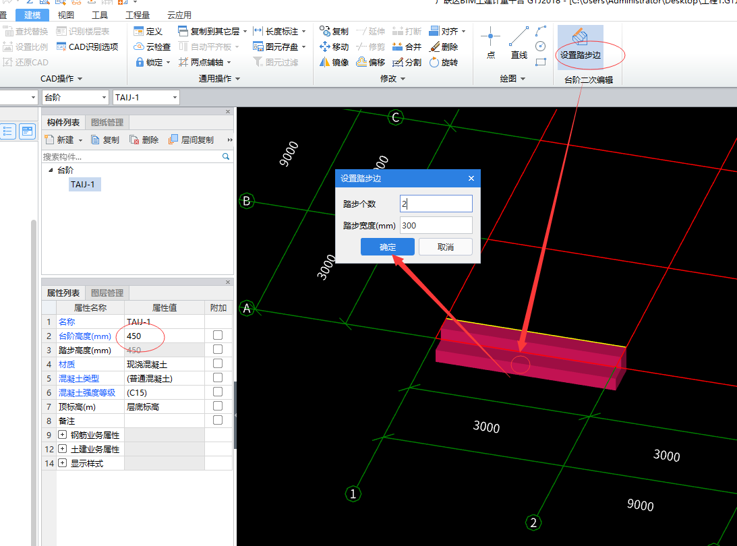This screenshot has height=546, width=737.
Task: Select the 分割 split tool
Action: point(407,62)
